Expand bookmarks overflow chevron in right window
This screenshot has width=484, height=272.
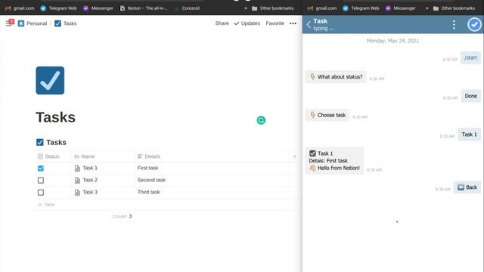click(427, 8)
